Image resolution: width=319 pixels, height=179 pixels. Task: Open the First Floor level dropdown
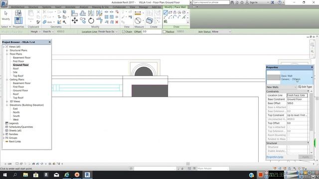coord(48,32)
